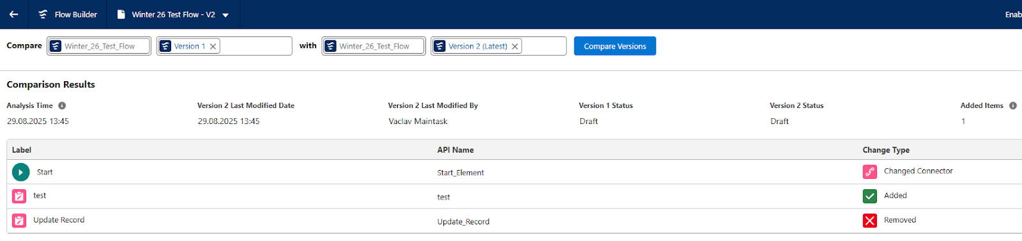Click the test API name cell
This screenshot has height=241, width=1022.
(x=444, y=197)
